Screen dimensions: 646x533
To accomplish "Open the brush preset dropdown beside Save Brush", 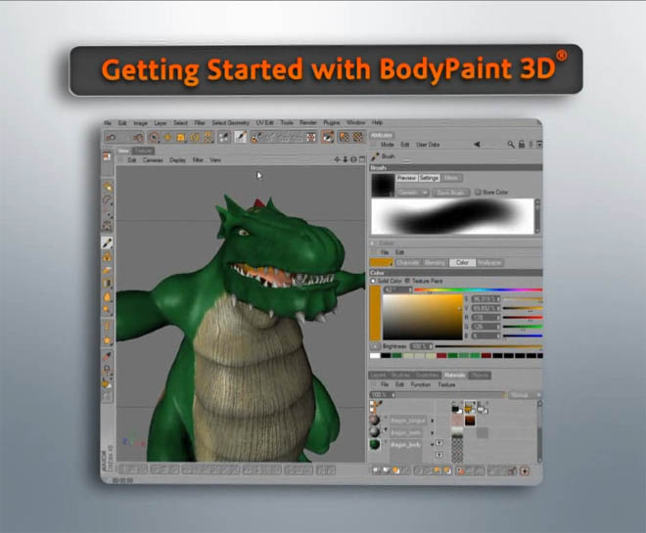I will 413,193.
